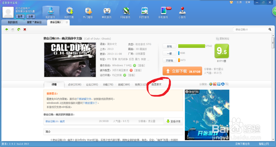276x147 pixels.
Task: Select the 视频(112) tab
Action: (141, 85)
